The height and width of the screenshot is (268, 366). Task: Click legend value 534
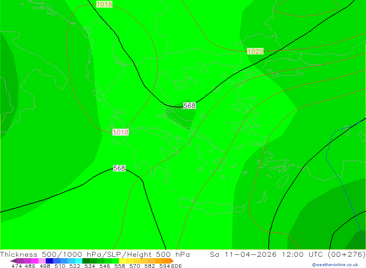pos(90,266)
